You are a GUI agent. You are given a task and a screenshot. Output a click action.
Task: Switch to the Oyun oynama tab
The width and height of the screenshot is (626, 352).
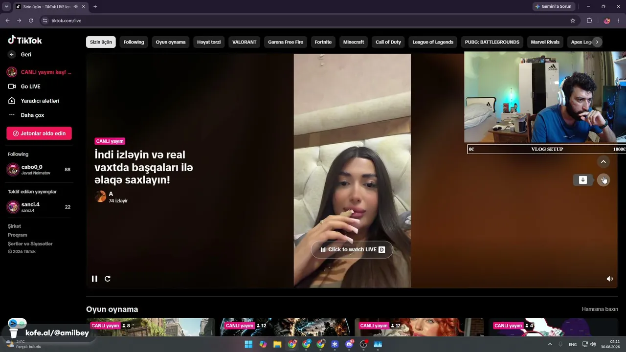pos(171,42)
